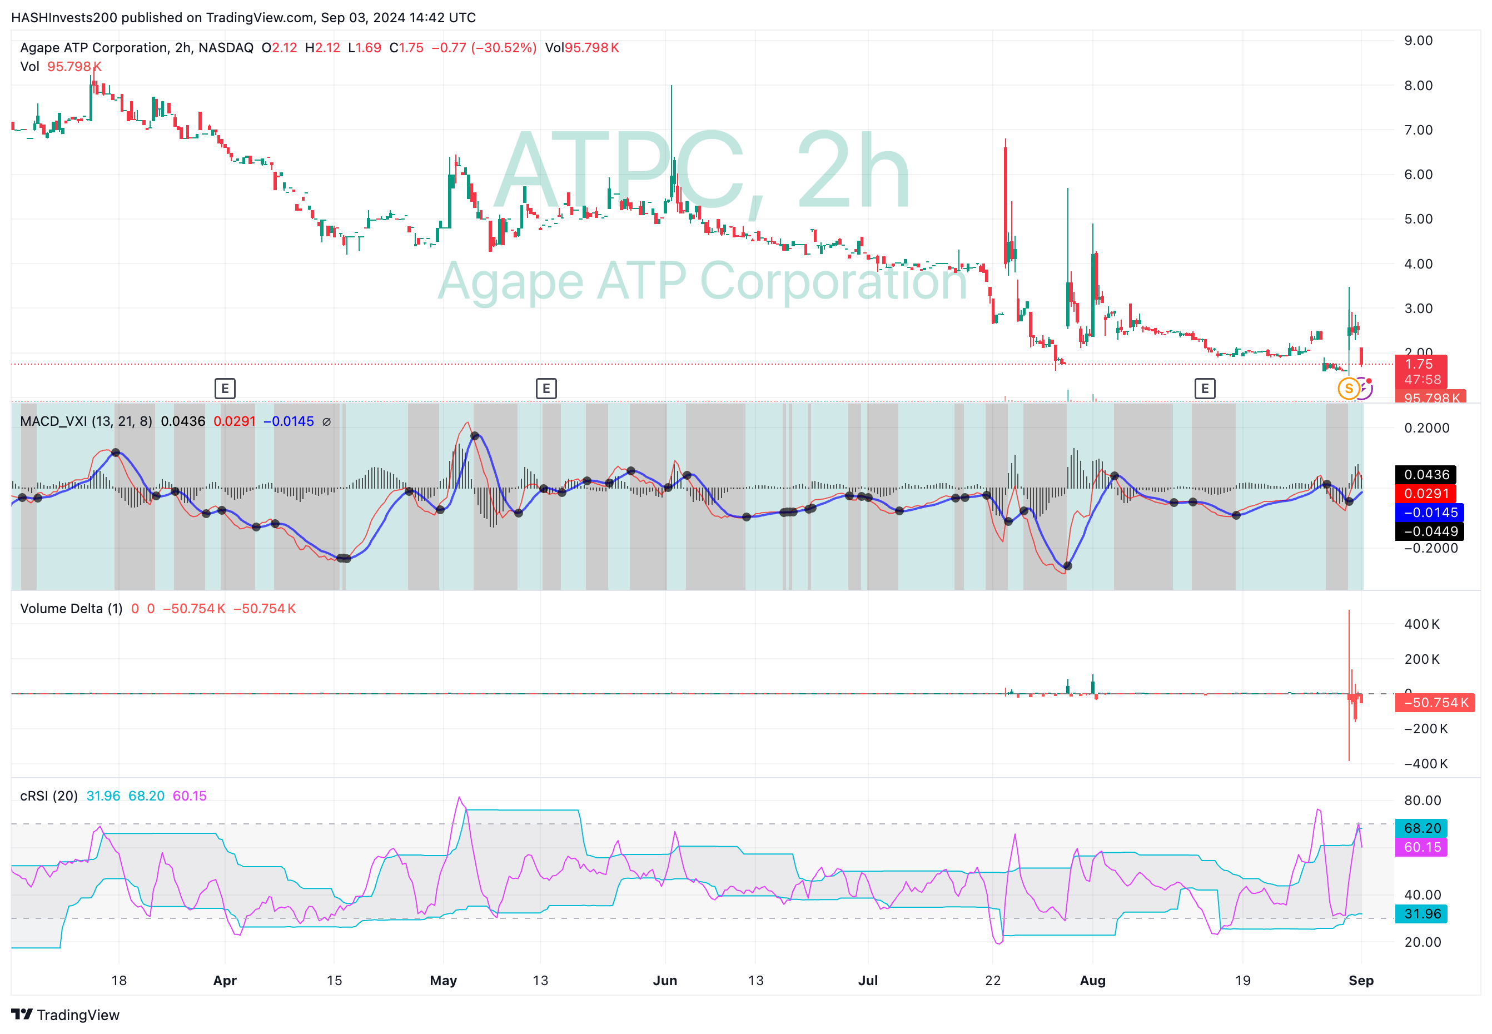Click the magenta 60.15 label on the cRSI scale

point(1421,847)
